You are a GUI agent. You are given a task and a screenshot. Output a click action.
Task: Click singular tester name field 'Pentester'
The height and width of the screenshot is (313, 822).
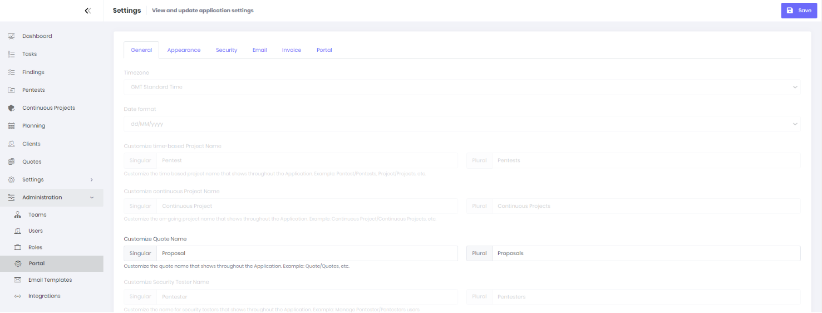click(x=307, y=297)
